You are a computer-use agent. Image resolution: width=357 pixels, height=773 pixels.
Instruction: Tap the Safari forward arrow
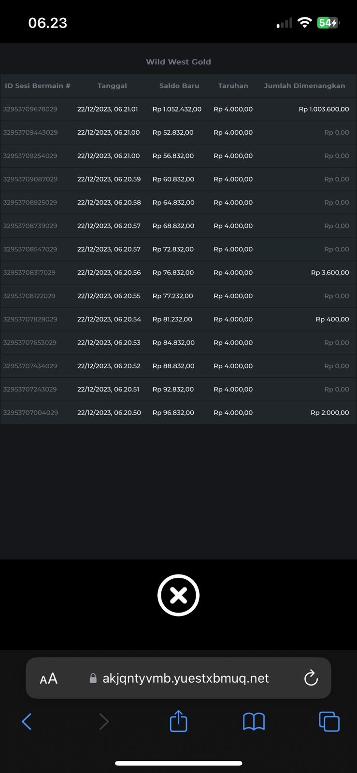pos(104,722)
